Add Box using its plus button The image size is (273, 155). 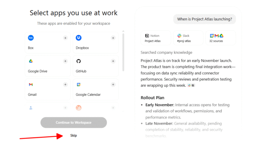[65, 38]
